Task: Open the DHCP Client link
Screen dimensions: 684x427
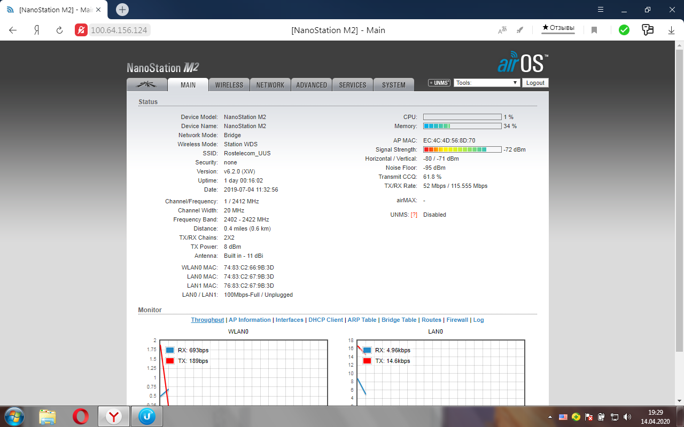Action: pyautogui.click(x=325, y=320)
